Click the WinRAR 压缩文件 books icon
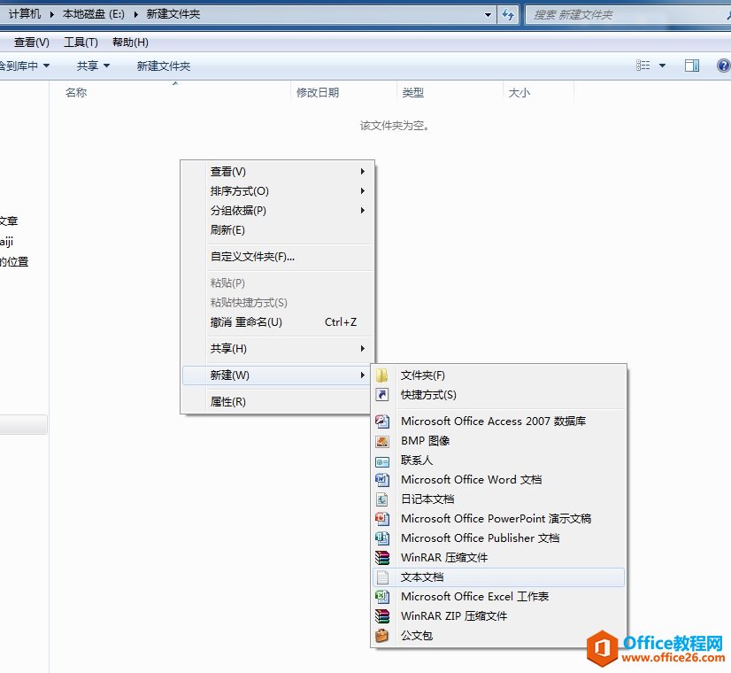Viewport: 731px width, 673px height. tap(381, 558)
